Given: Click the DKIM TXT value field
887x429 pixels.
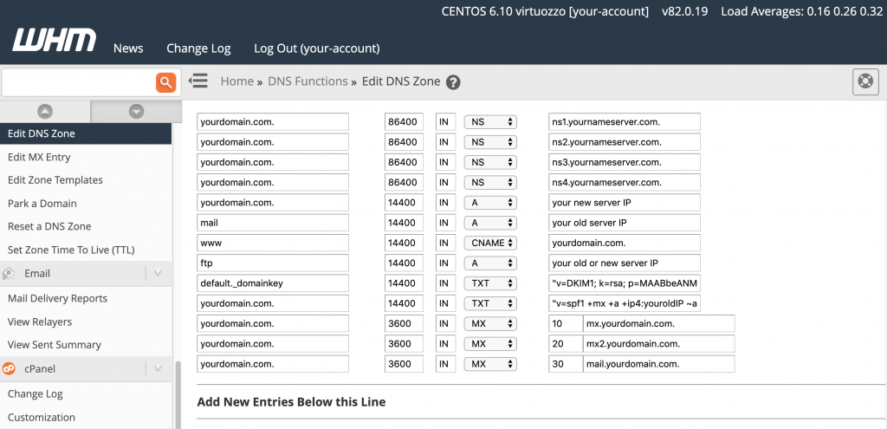Looking at the screenshot, I should [x=625, y=283].
